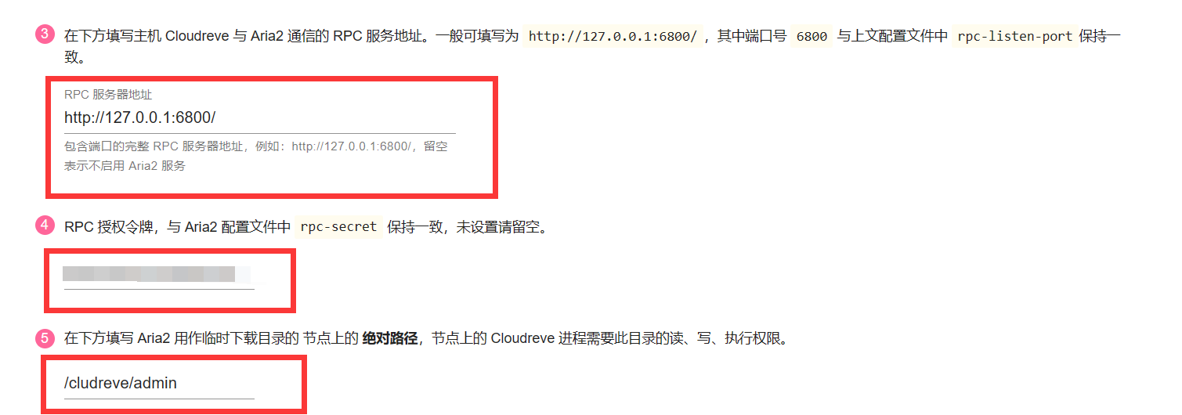The height and width of the screenshot is (415, 1182).
Task: Click the /cludreve/admin path input field
Action: pos(159,384)
